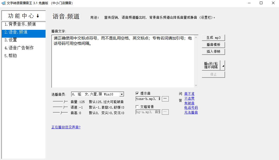Open the 3.设置 section
Image resolution: width=279 pixels, height=160 pixels.
point(11,40)
